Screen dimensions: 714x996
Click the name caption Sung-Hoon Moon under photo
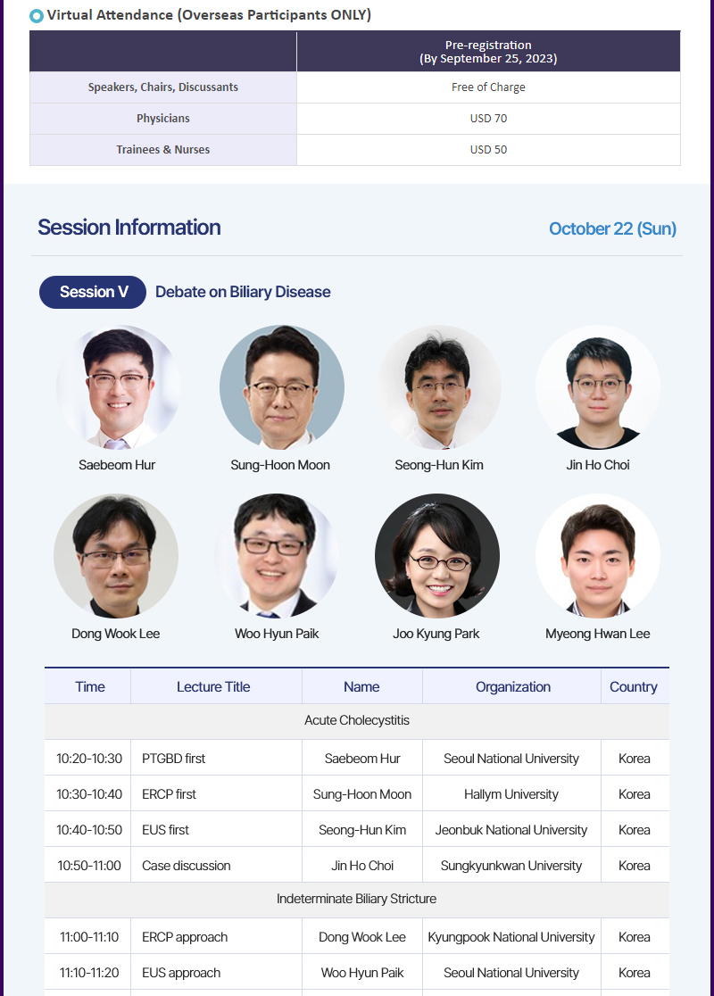click(x=280, y=465)
